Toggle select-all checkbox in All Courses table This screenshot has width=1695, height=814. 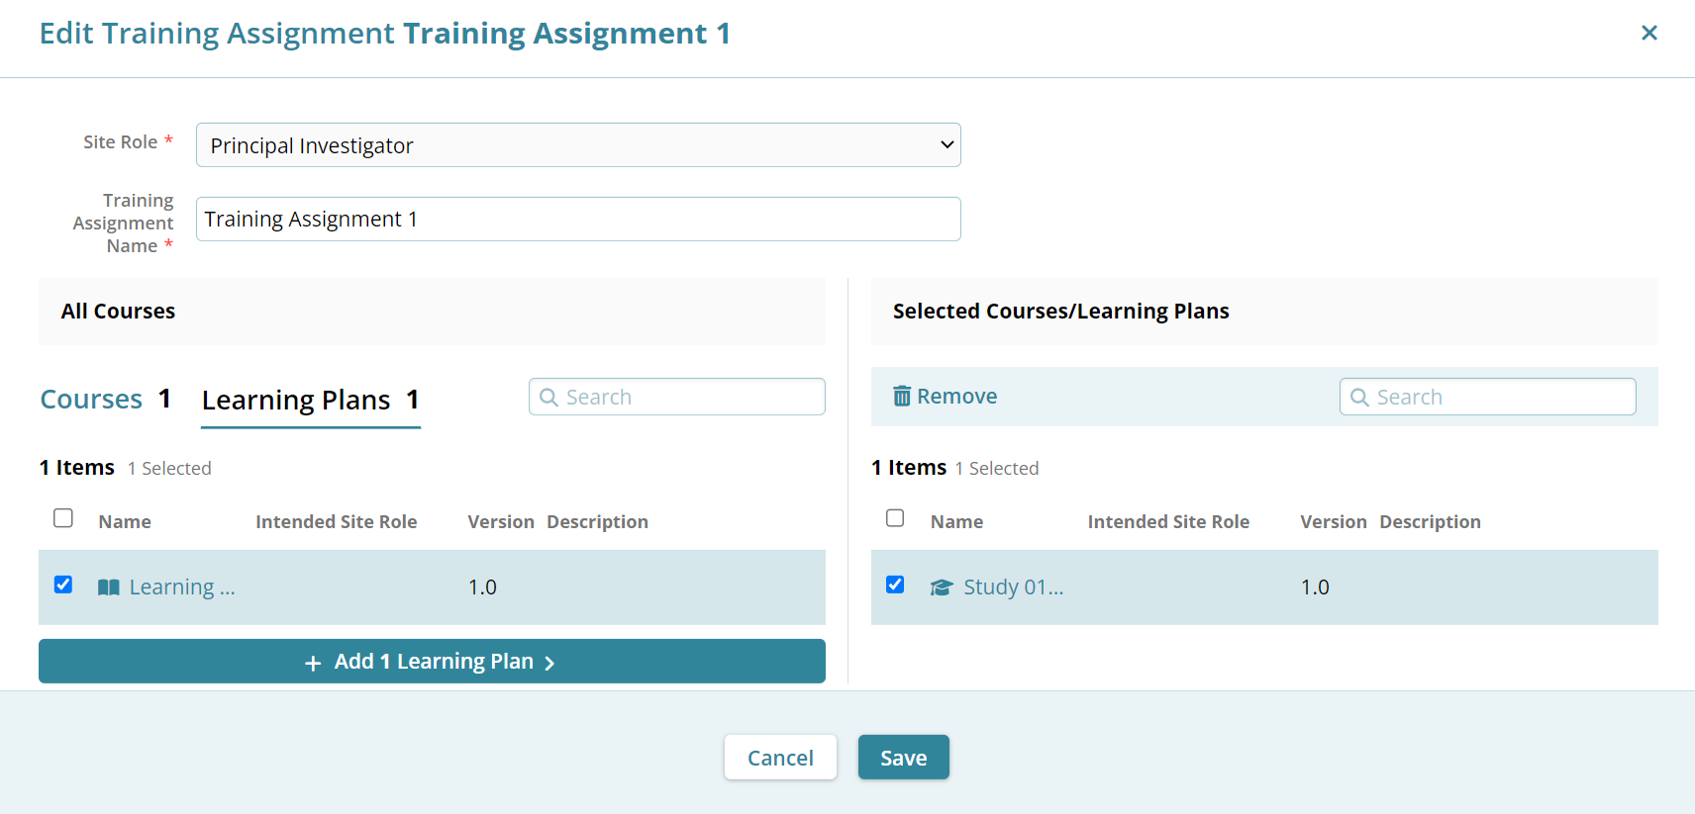63,518
